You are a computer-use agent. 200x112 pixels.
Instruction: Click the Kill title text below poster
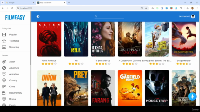click(76, 61)
